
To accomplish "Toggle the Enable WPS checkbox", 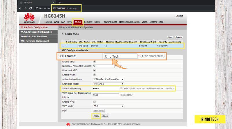I will coord(95,102).
